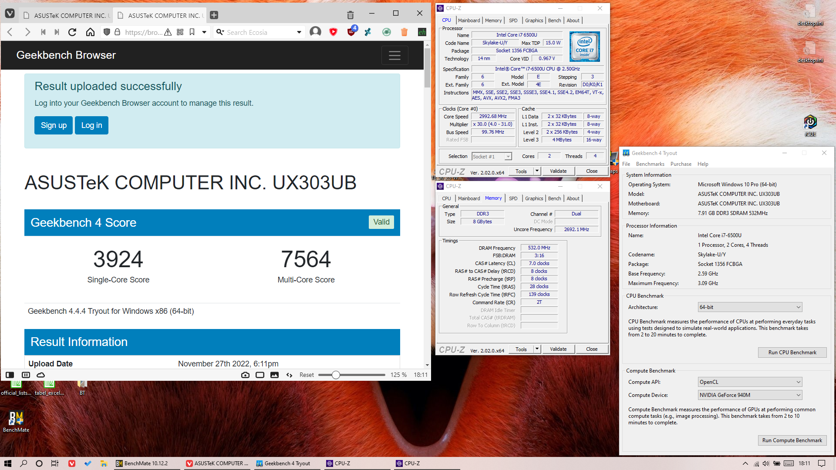Image resolution: width=836 pixels, height=470 pixels.
Task: Open the green 'eh' extension icon
Action: click(x=421, y=32)
